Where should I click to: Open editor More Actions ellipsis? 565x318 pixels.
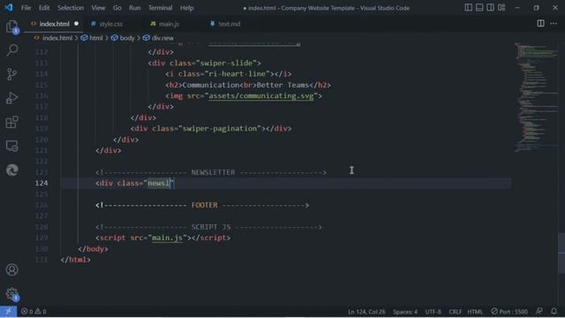pos(554,24)
